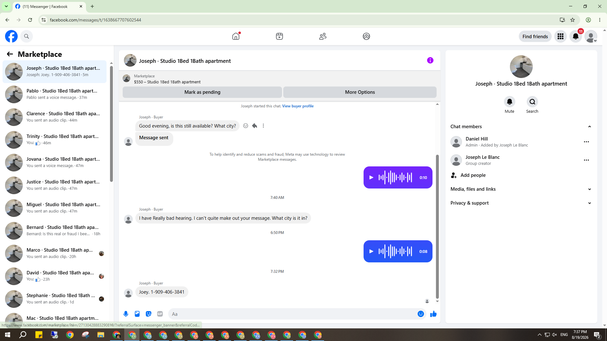Open the Groups/profile circle navigation icon
The width and height of the screenshot is (607, 341).
coord(366,36)
